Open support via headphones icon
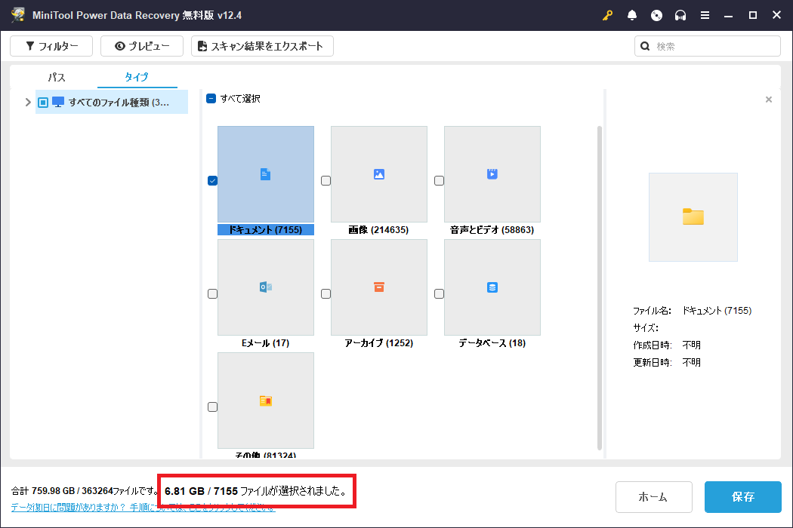The image size is (793, 528). (680, 15)
